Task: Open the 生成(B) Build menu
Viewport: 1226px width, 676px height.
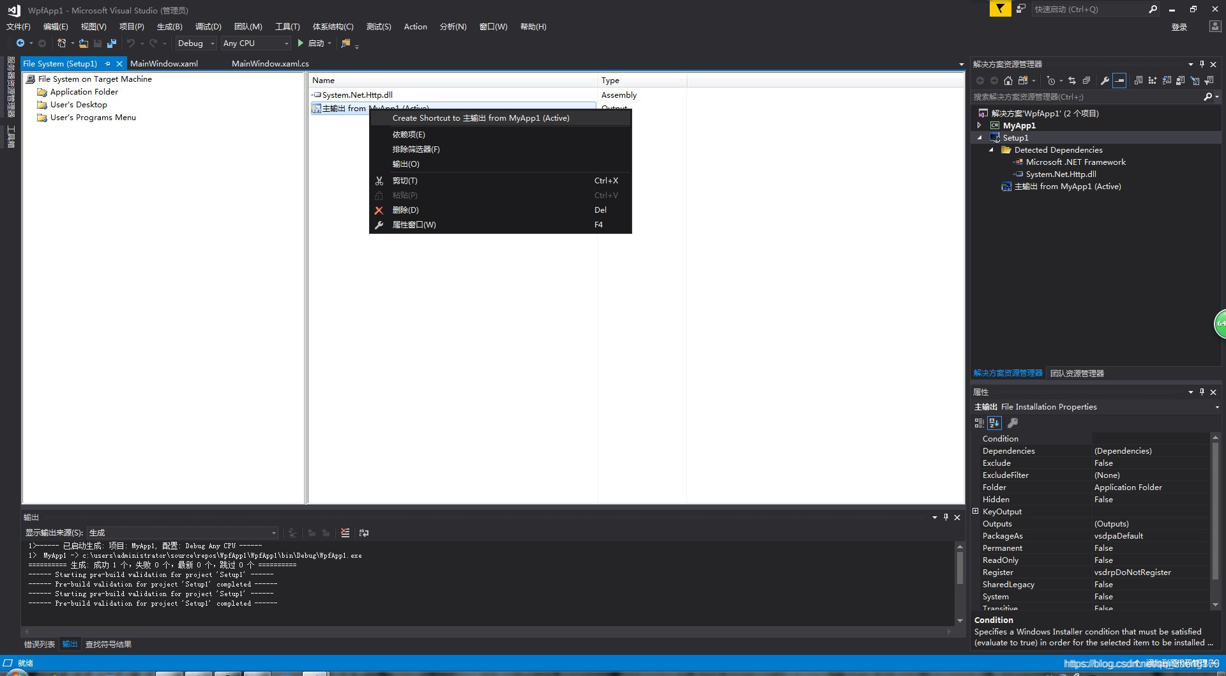Action: click(169, 27)
